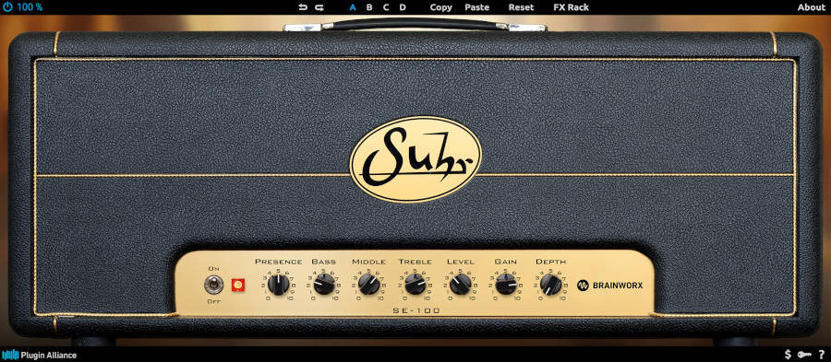Select settings slot B
Screen dimensions: 831x362
[x=369, y=7]
